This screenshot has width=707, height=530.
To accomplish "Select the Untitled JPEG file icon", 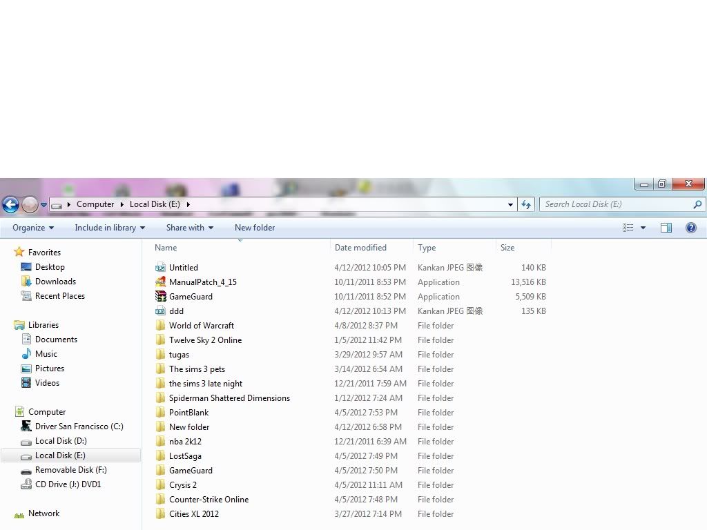I will (x=160, y=267).
